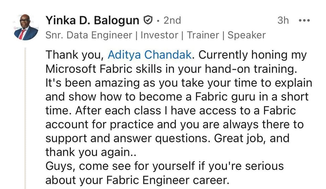The width and height of the screenshot is (326, 189).
Task: Click the line "thank you again.."
Action: coord(91,152)
